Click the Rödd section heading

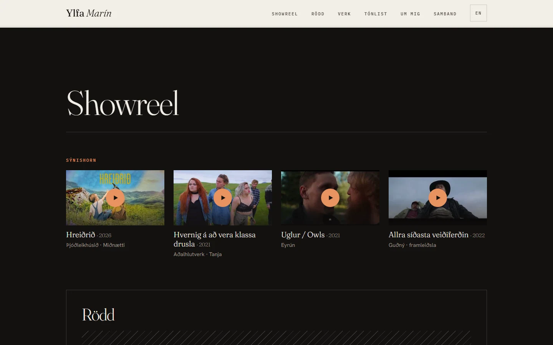tap(98, 315)
